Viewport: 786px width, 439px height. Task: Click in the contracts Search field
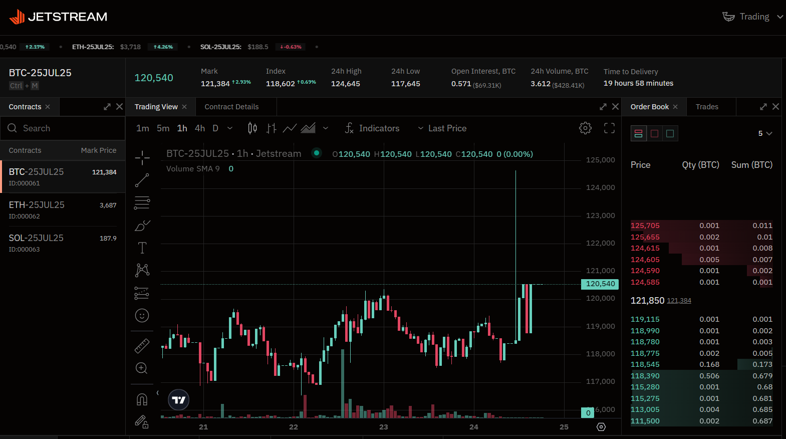click(x=63, y=128)
